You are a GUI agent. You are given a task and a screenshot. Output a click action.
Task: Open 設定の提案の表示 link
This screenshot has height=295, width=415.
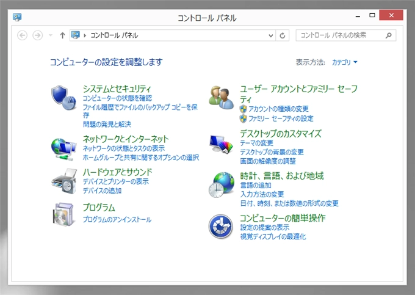click(265, 227)
